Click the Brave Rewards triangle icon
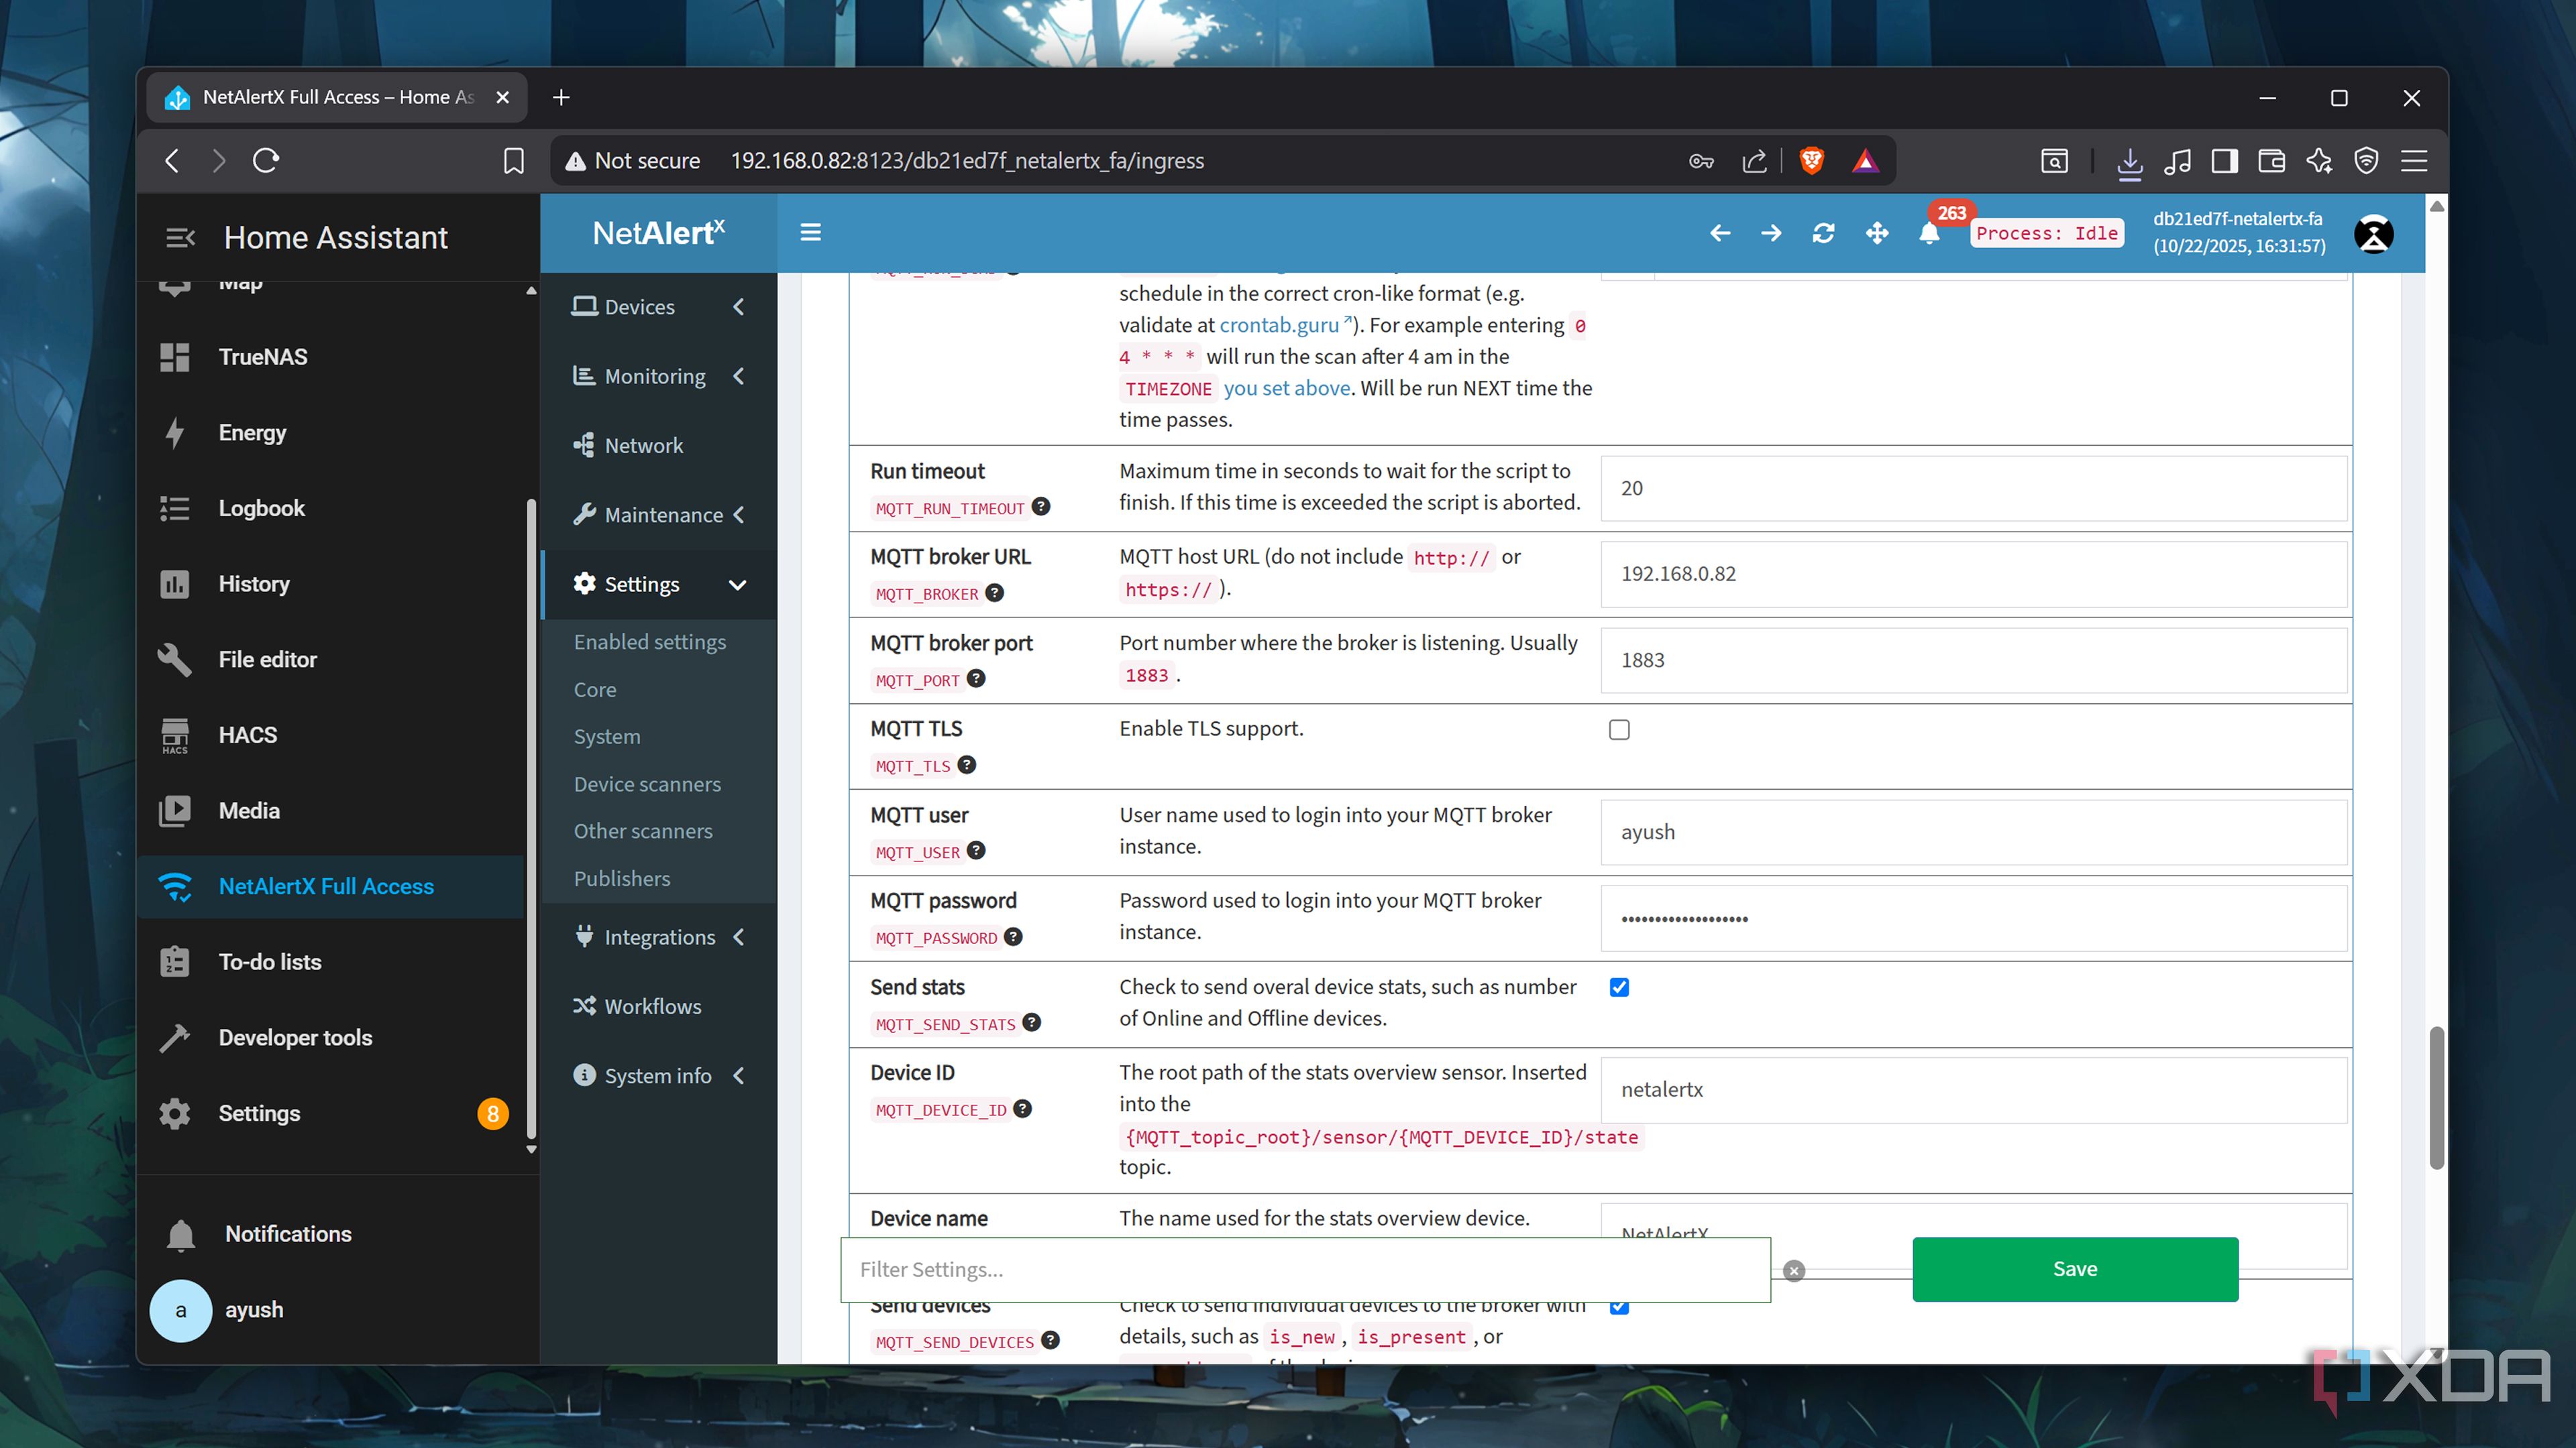Image resolution: width=2576 pixels, height=1448 pixels. click(1865, 161)
